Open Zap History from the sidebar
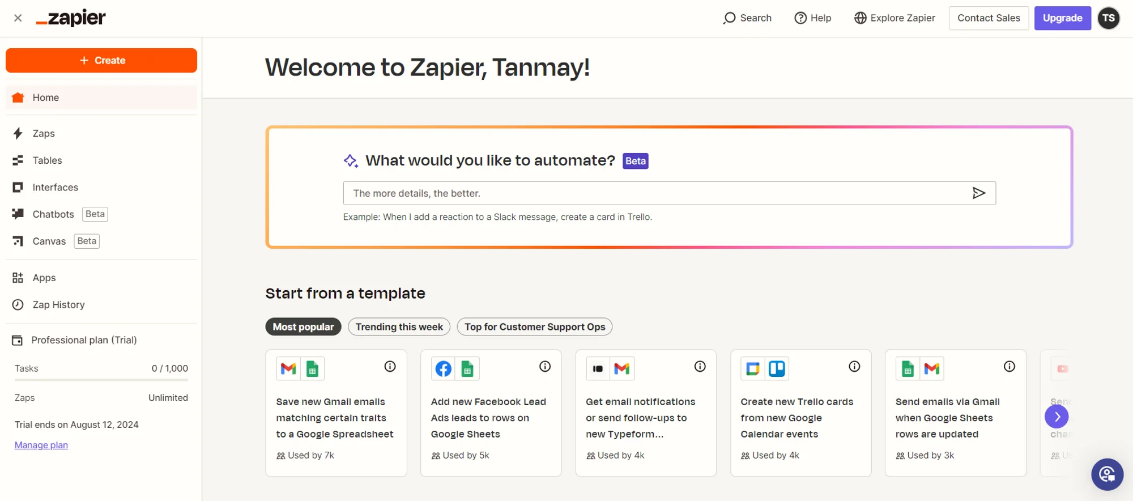 (101, 305)
